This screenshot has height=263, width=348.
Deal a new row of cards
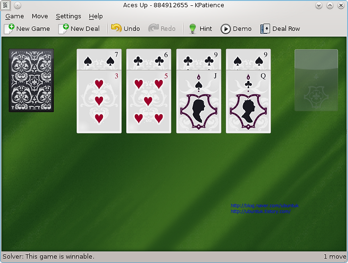pos(280,29)
